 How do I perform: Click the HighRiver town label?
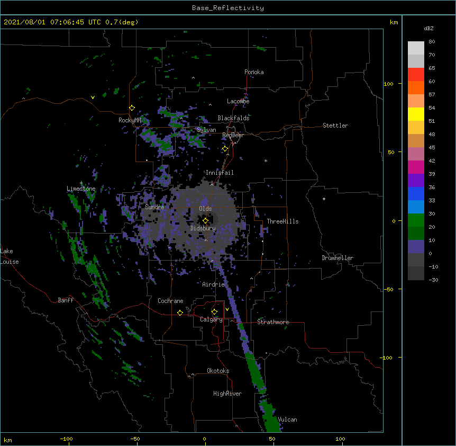[227, 394]
